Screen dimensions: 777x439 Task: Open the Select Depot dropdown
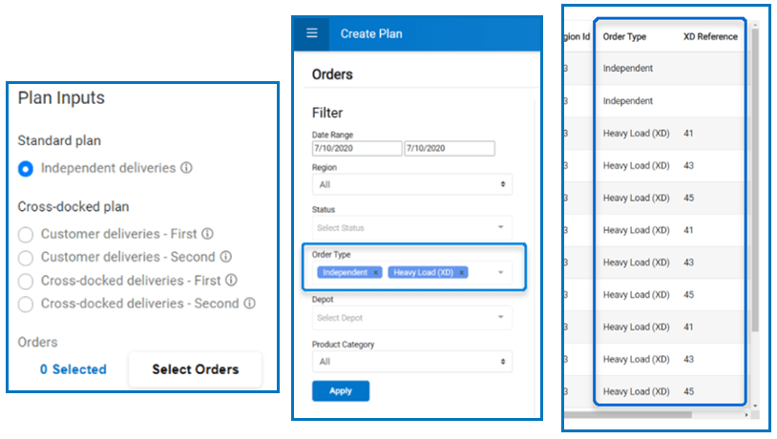click(x=412, y=318)
